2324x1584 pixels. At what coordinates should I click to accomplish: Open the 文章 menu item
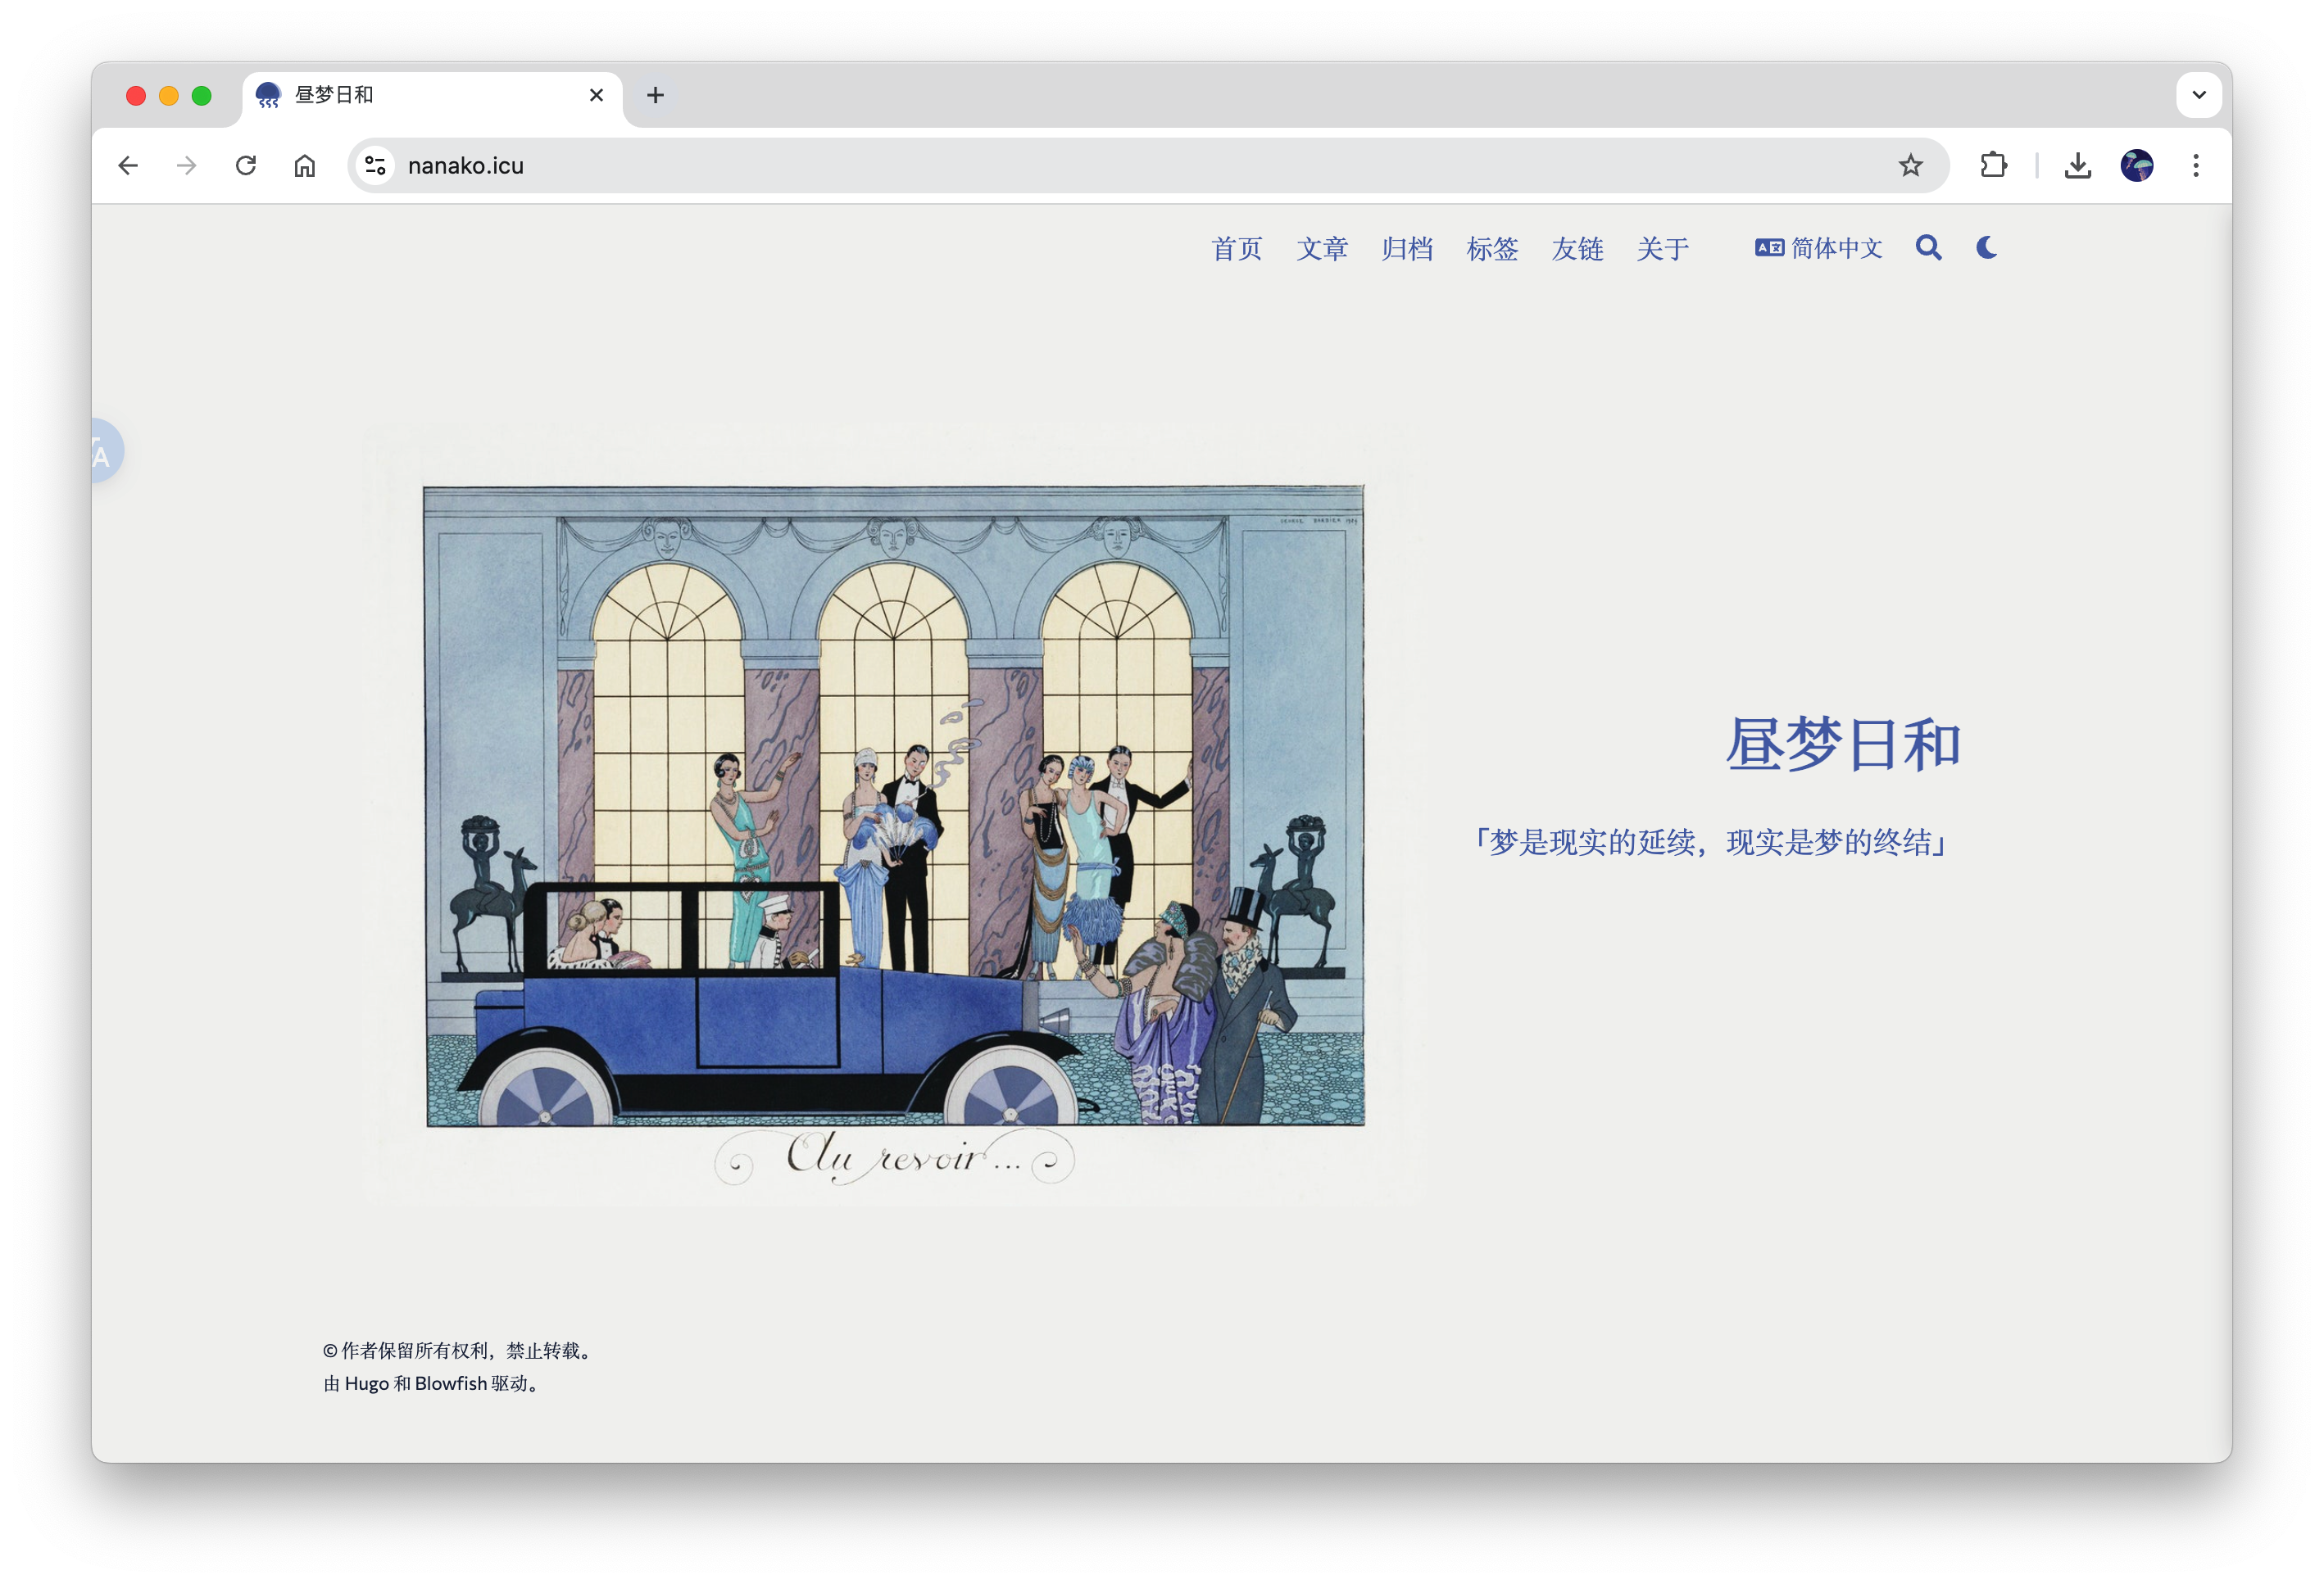coord(1322,249)
